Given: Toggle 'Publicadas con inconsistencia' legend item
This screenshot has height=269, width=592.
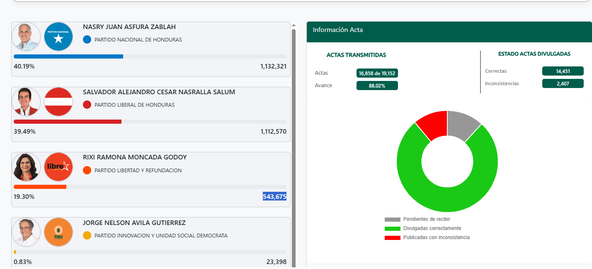Looking at the screenshot, I should pos(436,237).
